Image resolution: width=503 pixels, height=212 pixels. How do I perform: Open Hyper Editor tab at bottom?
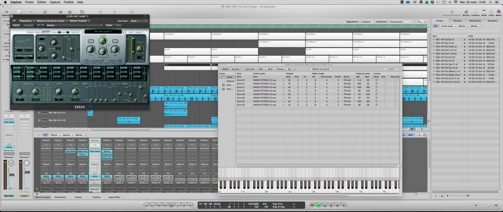point(114,197)
